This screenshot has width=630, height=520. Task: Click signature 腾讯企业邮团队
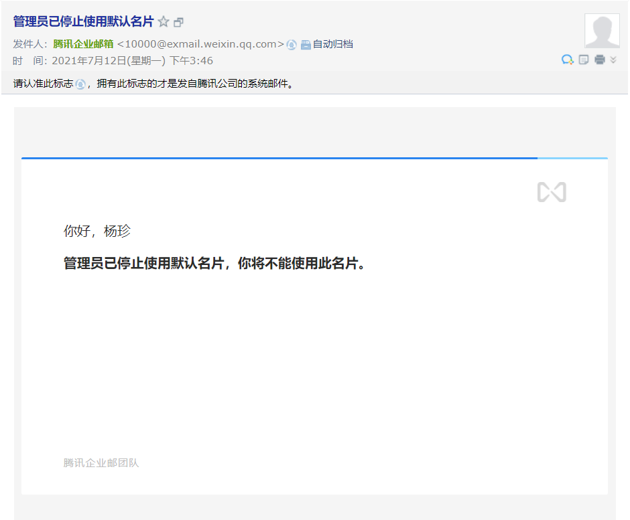(x=101, y=463)
